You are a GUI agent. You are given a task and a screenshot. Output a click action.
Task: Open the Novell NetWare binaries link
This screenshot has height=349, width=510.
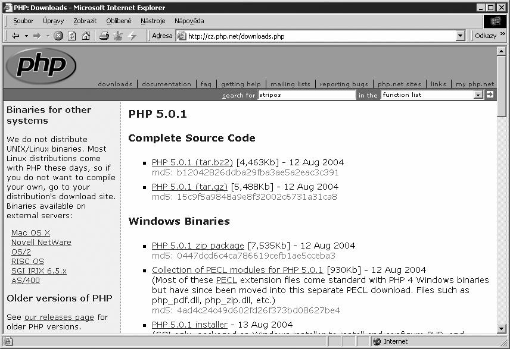click(x=41, y=242)
